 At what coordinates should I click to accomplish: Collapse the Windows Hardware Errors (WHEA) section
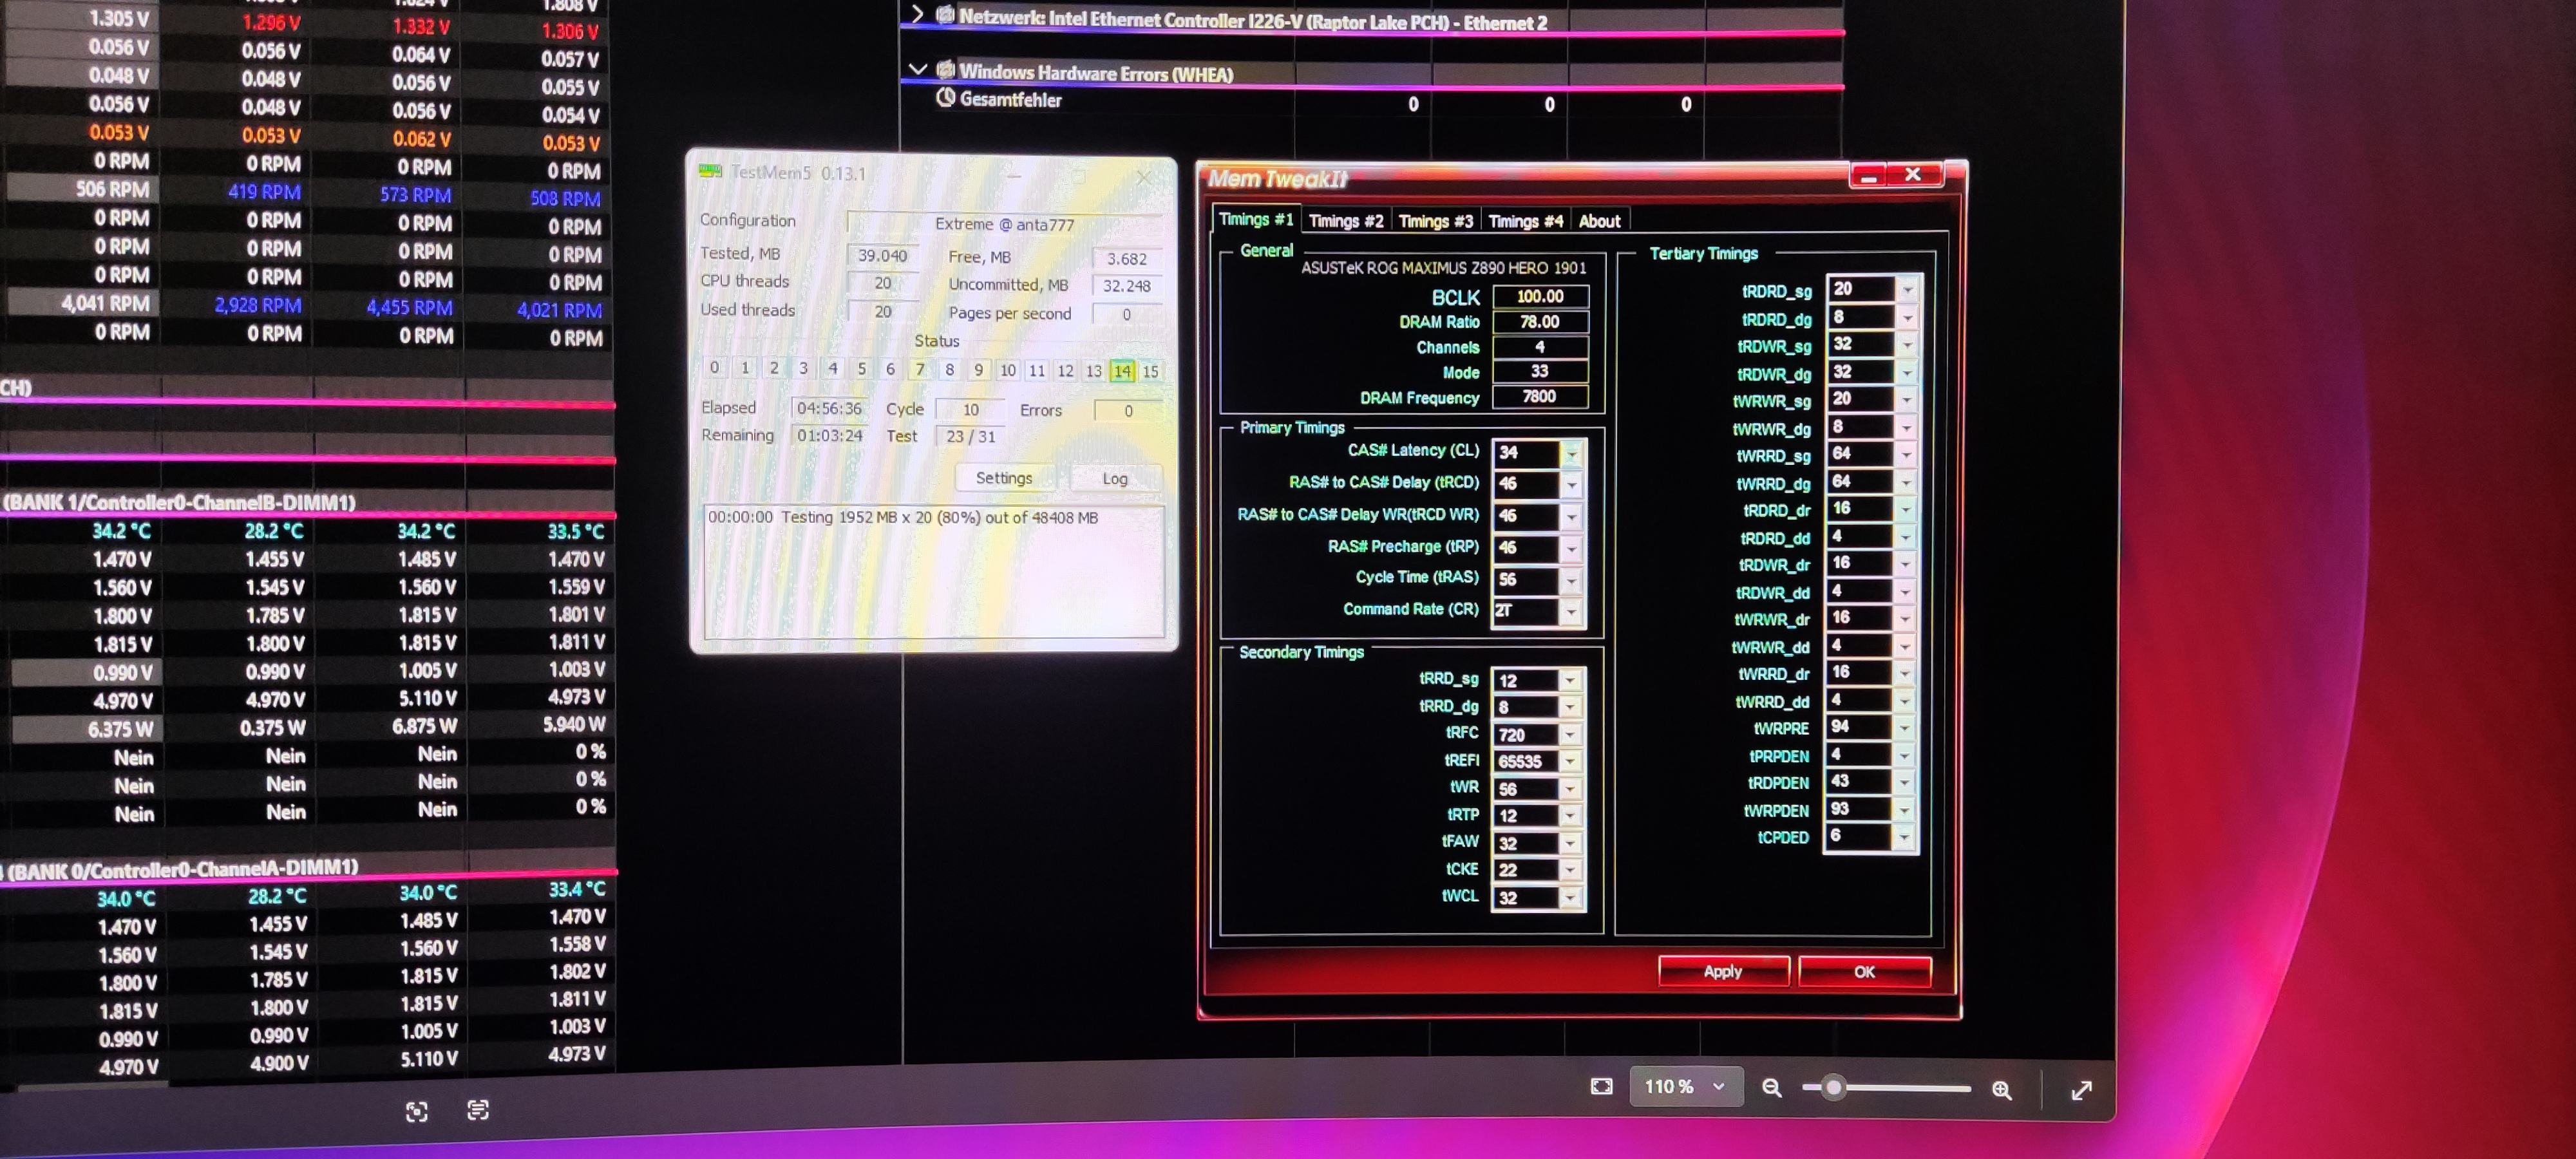(x=918, y=70)
